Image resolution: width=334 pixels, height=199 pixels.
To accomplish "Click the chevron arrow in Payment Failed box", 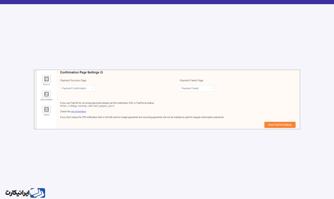I will pyautogui.click(x=211, y=88).
